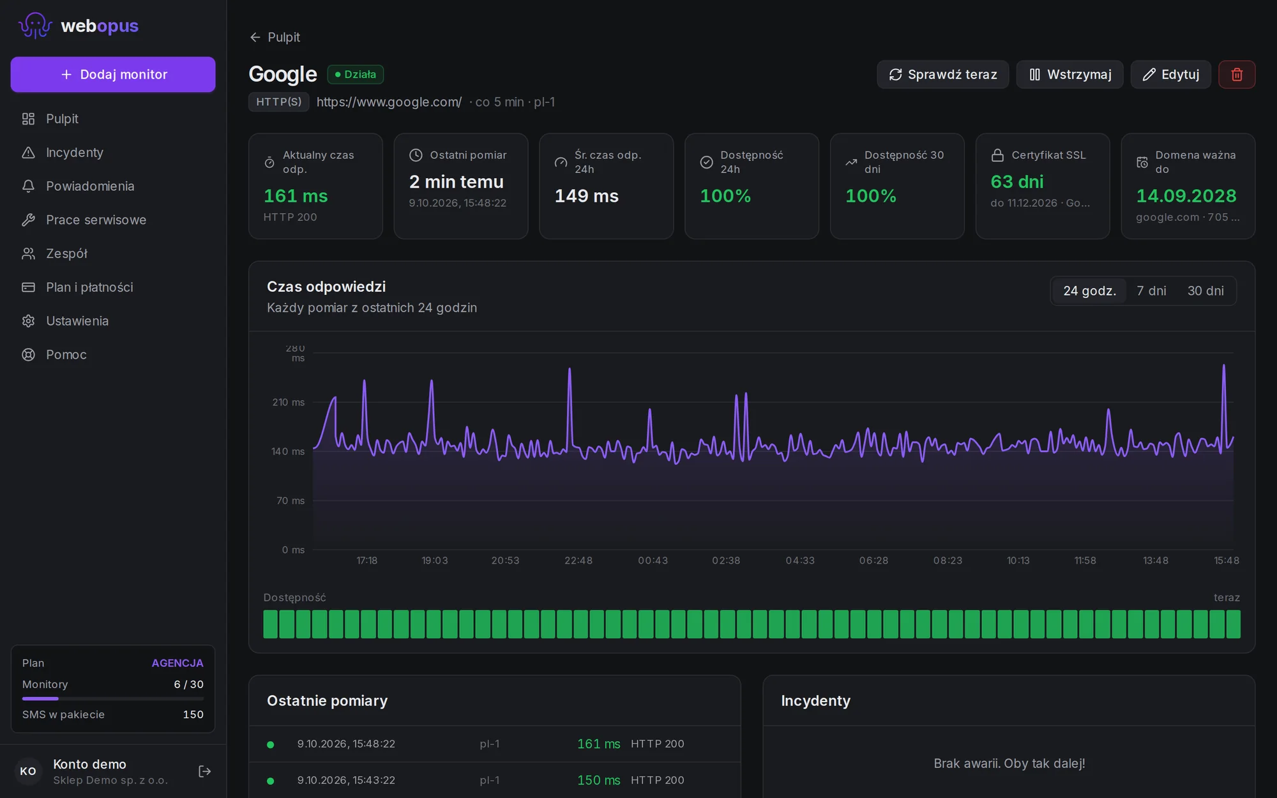Image resolution: width=1277 pixels, height=798 pixels.
Task: Open the https://www.google.com/ URL
Action: point(389,102)
